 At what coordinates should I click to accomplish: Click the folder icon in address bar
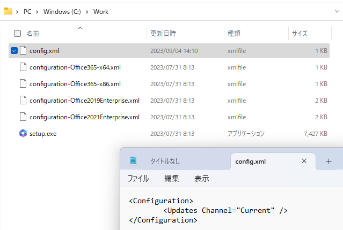click(8, 11)
